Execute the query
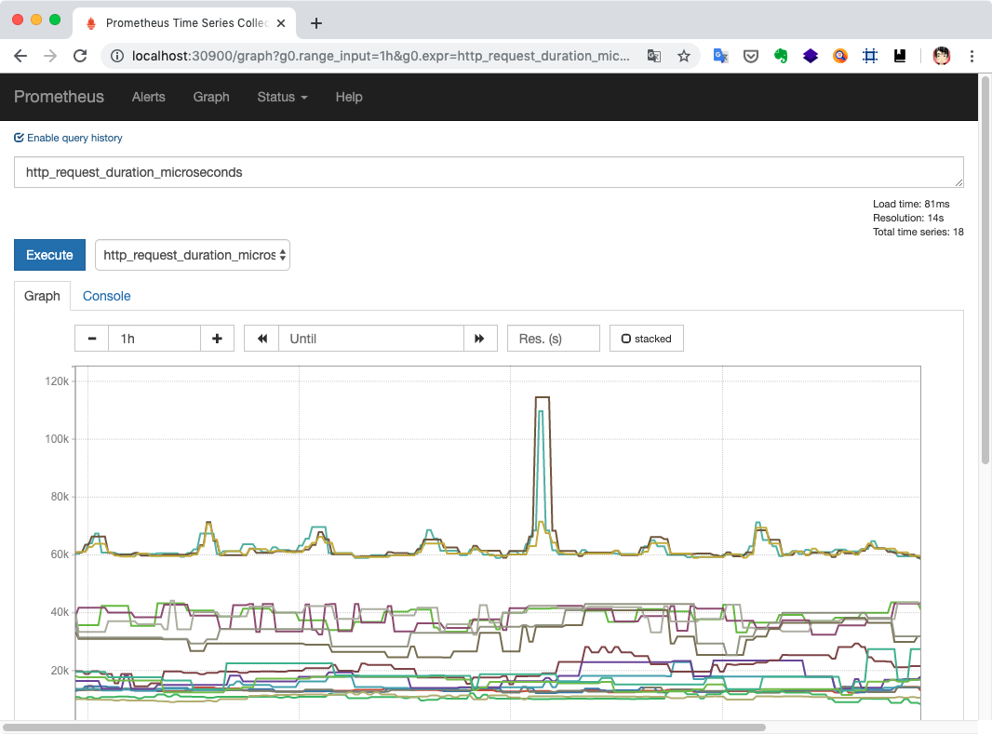 click(49, 255)
